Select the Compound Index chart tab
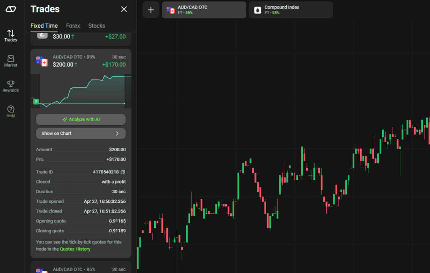The height and width of the screenshot is (273, 430). (291, 10)
